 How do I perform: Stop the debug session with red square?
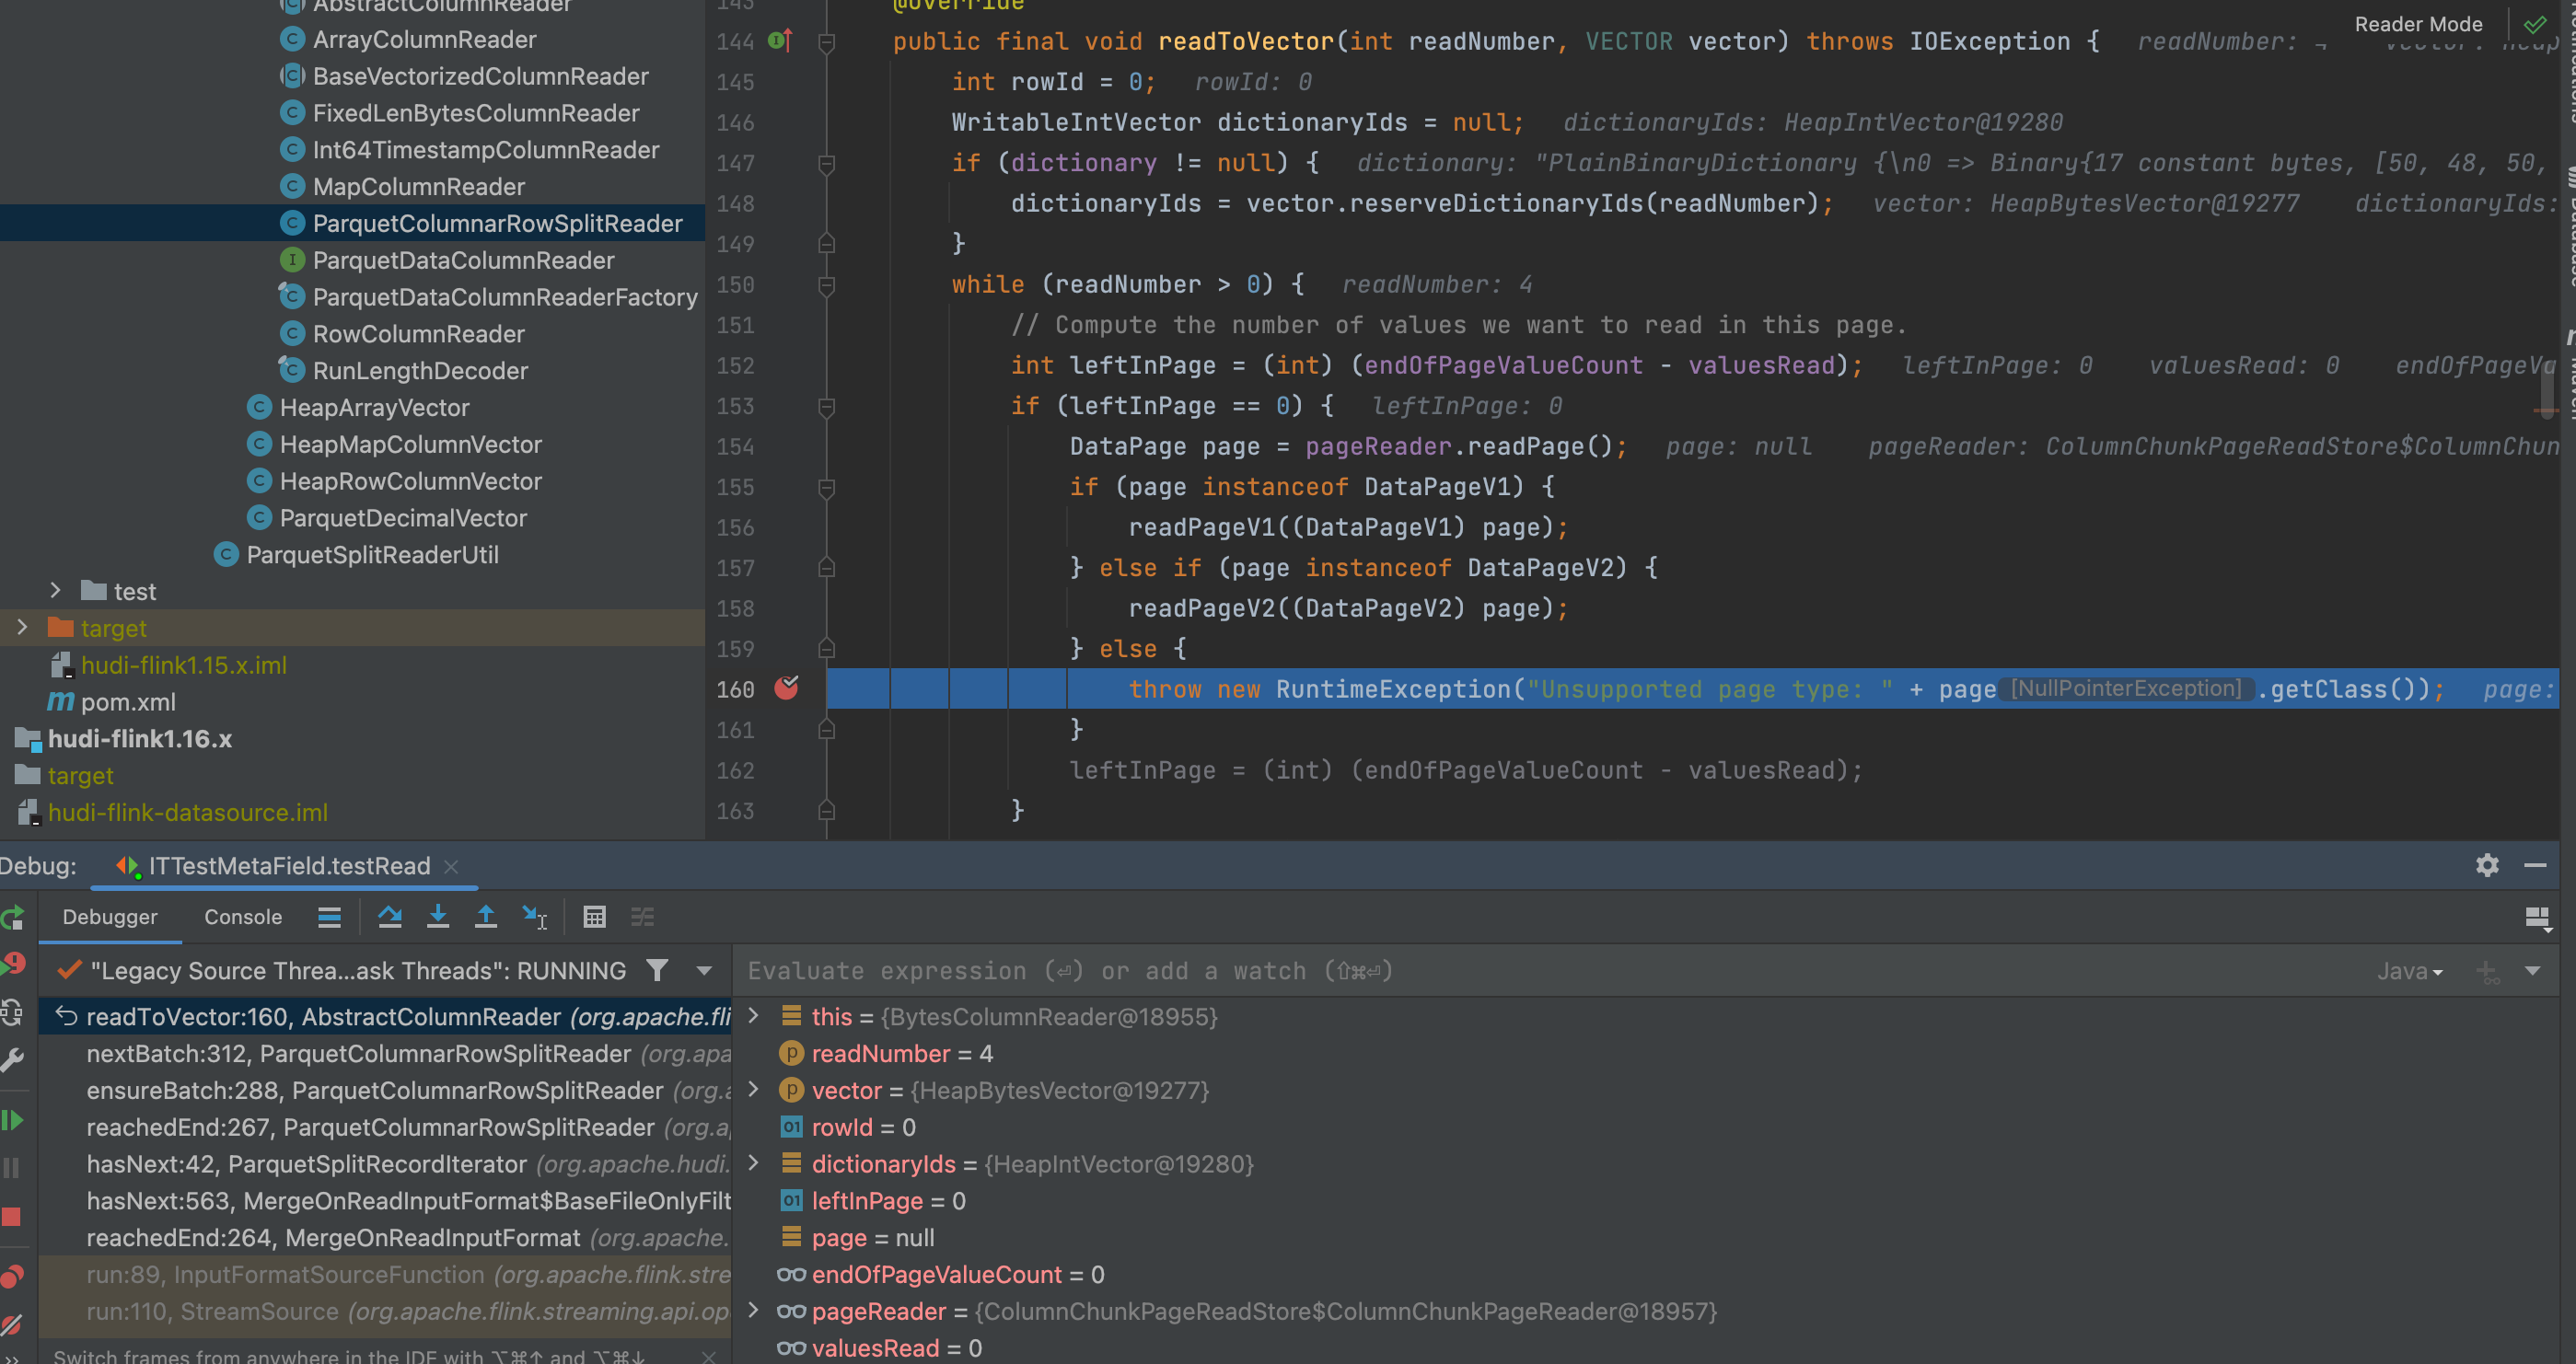[13, 1217]
